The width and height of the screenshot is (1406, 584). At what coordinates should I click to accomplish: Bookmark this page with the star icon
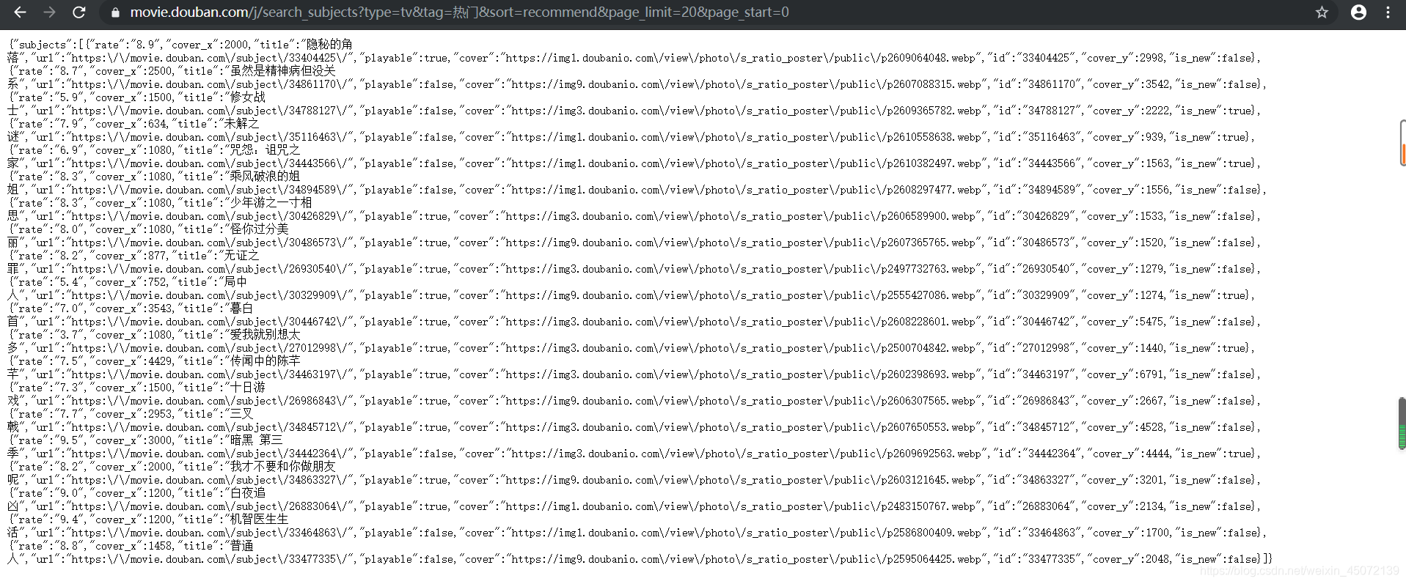[1322, 12]
